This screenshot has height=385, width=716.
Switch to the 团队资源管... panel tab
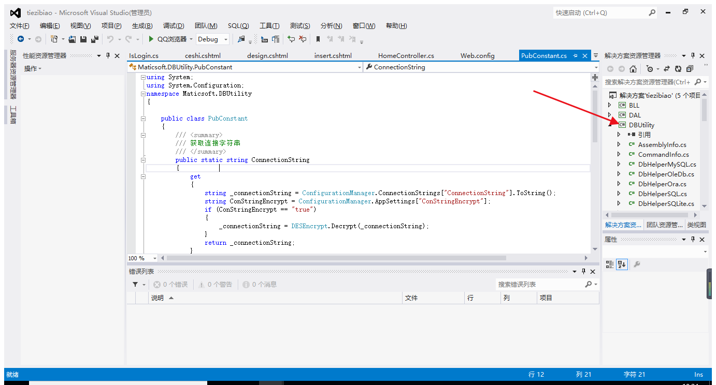click(665, 225)
